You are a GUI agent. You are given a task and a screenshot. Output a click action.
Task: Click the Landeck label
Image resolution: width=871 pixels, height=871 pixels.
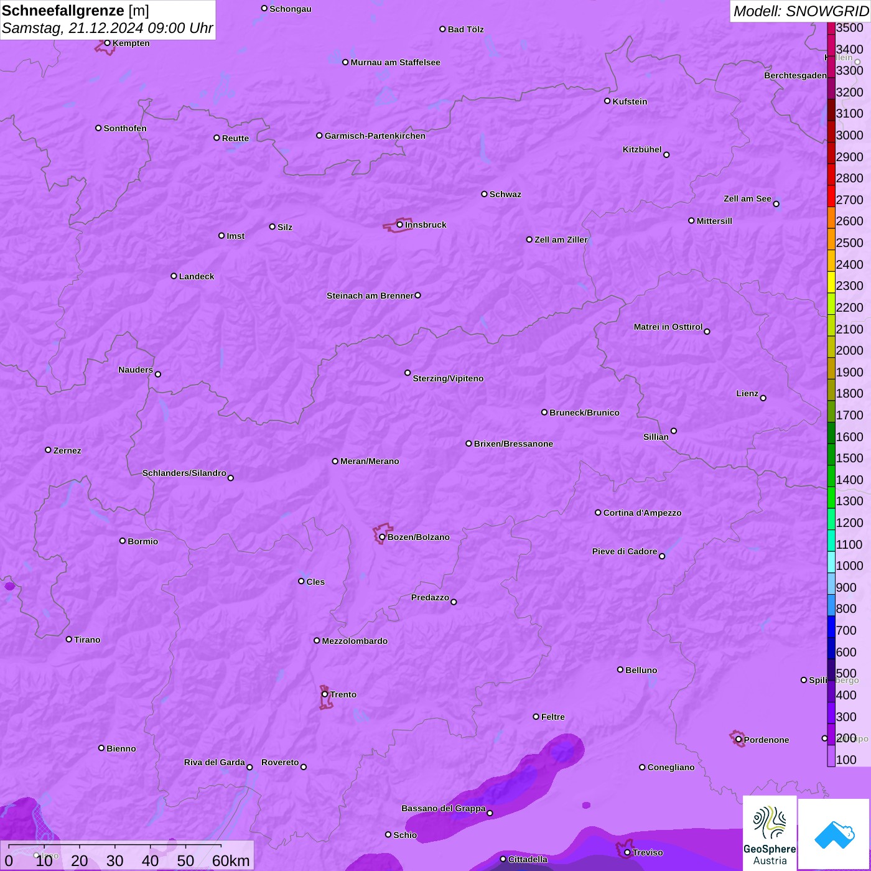coord(197,276)
